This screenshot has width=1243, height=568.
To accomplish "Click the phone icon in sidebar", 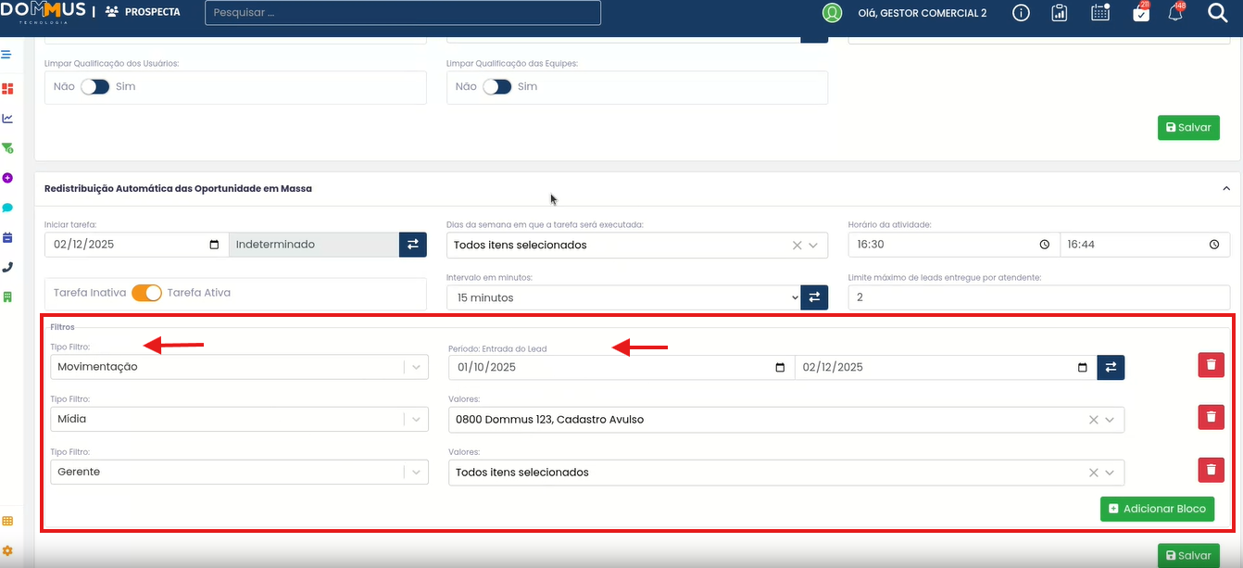I will (7, 267).
